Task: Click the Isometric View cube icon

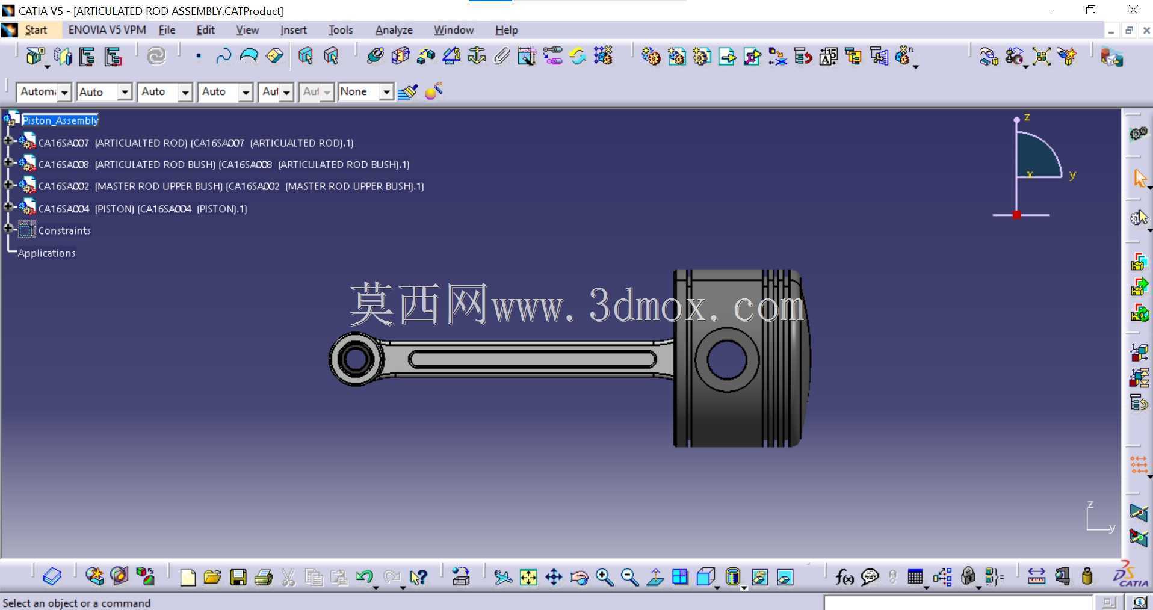Action: (x=705, y=578)
